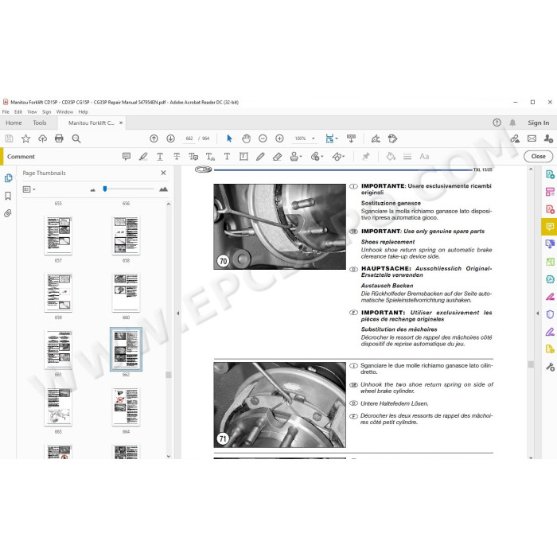Viewport: 557px width, 557px height.
Task: Open Bookmarks panel in left sidebar
Action: click(8, 196)
